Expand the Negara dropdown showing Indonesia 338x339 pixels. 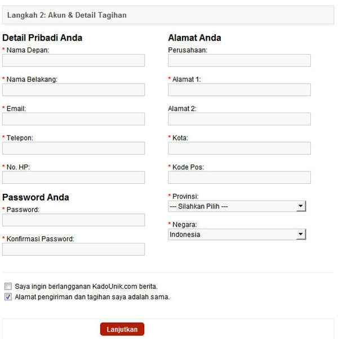tap(232, 234)
